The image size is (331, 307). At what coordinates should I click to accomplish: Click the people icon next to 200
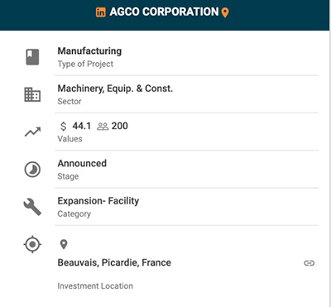coord(103,127)
